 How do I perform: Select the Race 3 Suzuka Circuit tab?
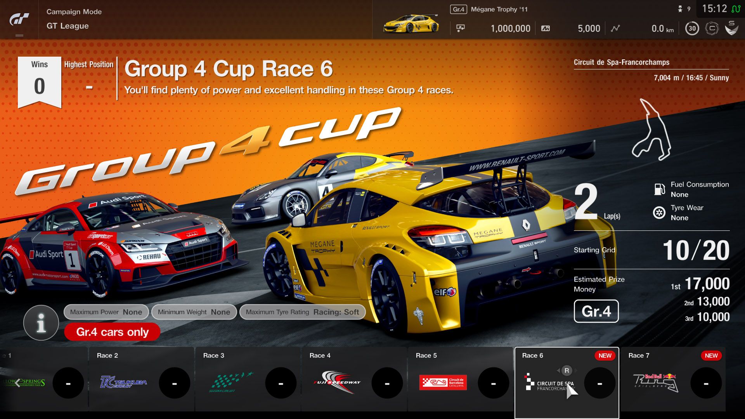(x=248, y=379)
